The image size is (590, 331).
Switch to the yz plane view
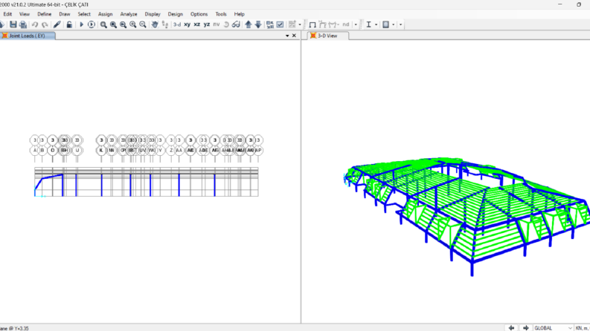[207, 24]
